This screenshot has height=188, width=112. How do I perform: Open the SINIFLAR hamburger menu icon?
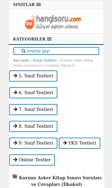(x=39, y=4)
